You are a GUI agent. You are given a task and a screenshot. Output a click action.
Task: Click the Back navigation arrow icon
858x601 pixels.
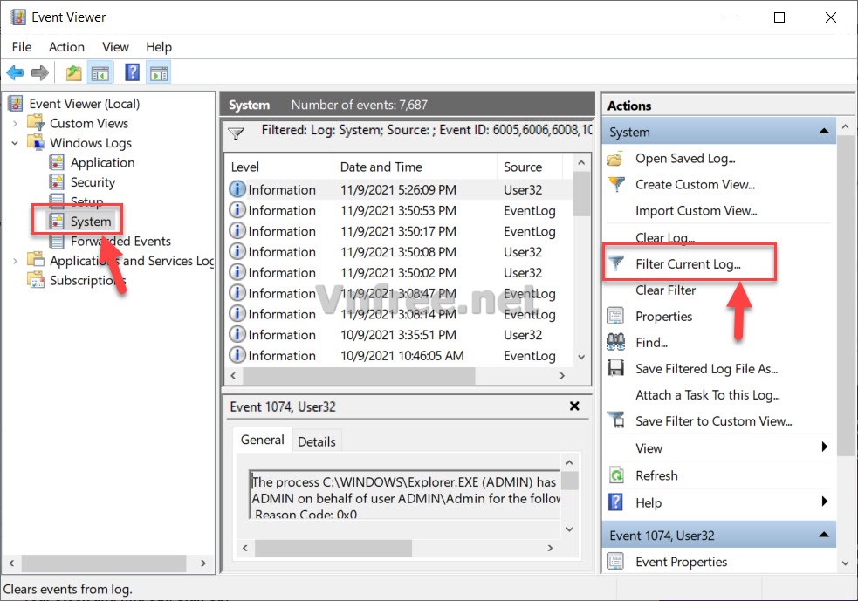click(15, 72)
